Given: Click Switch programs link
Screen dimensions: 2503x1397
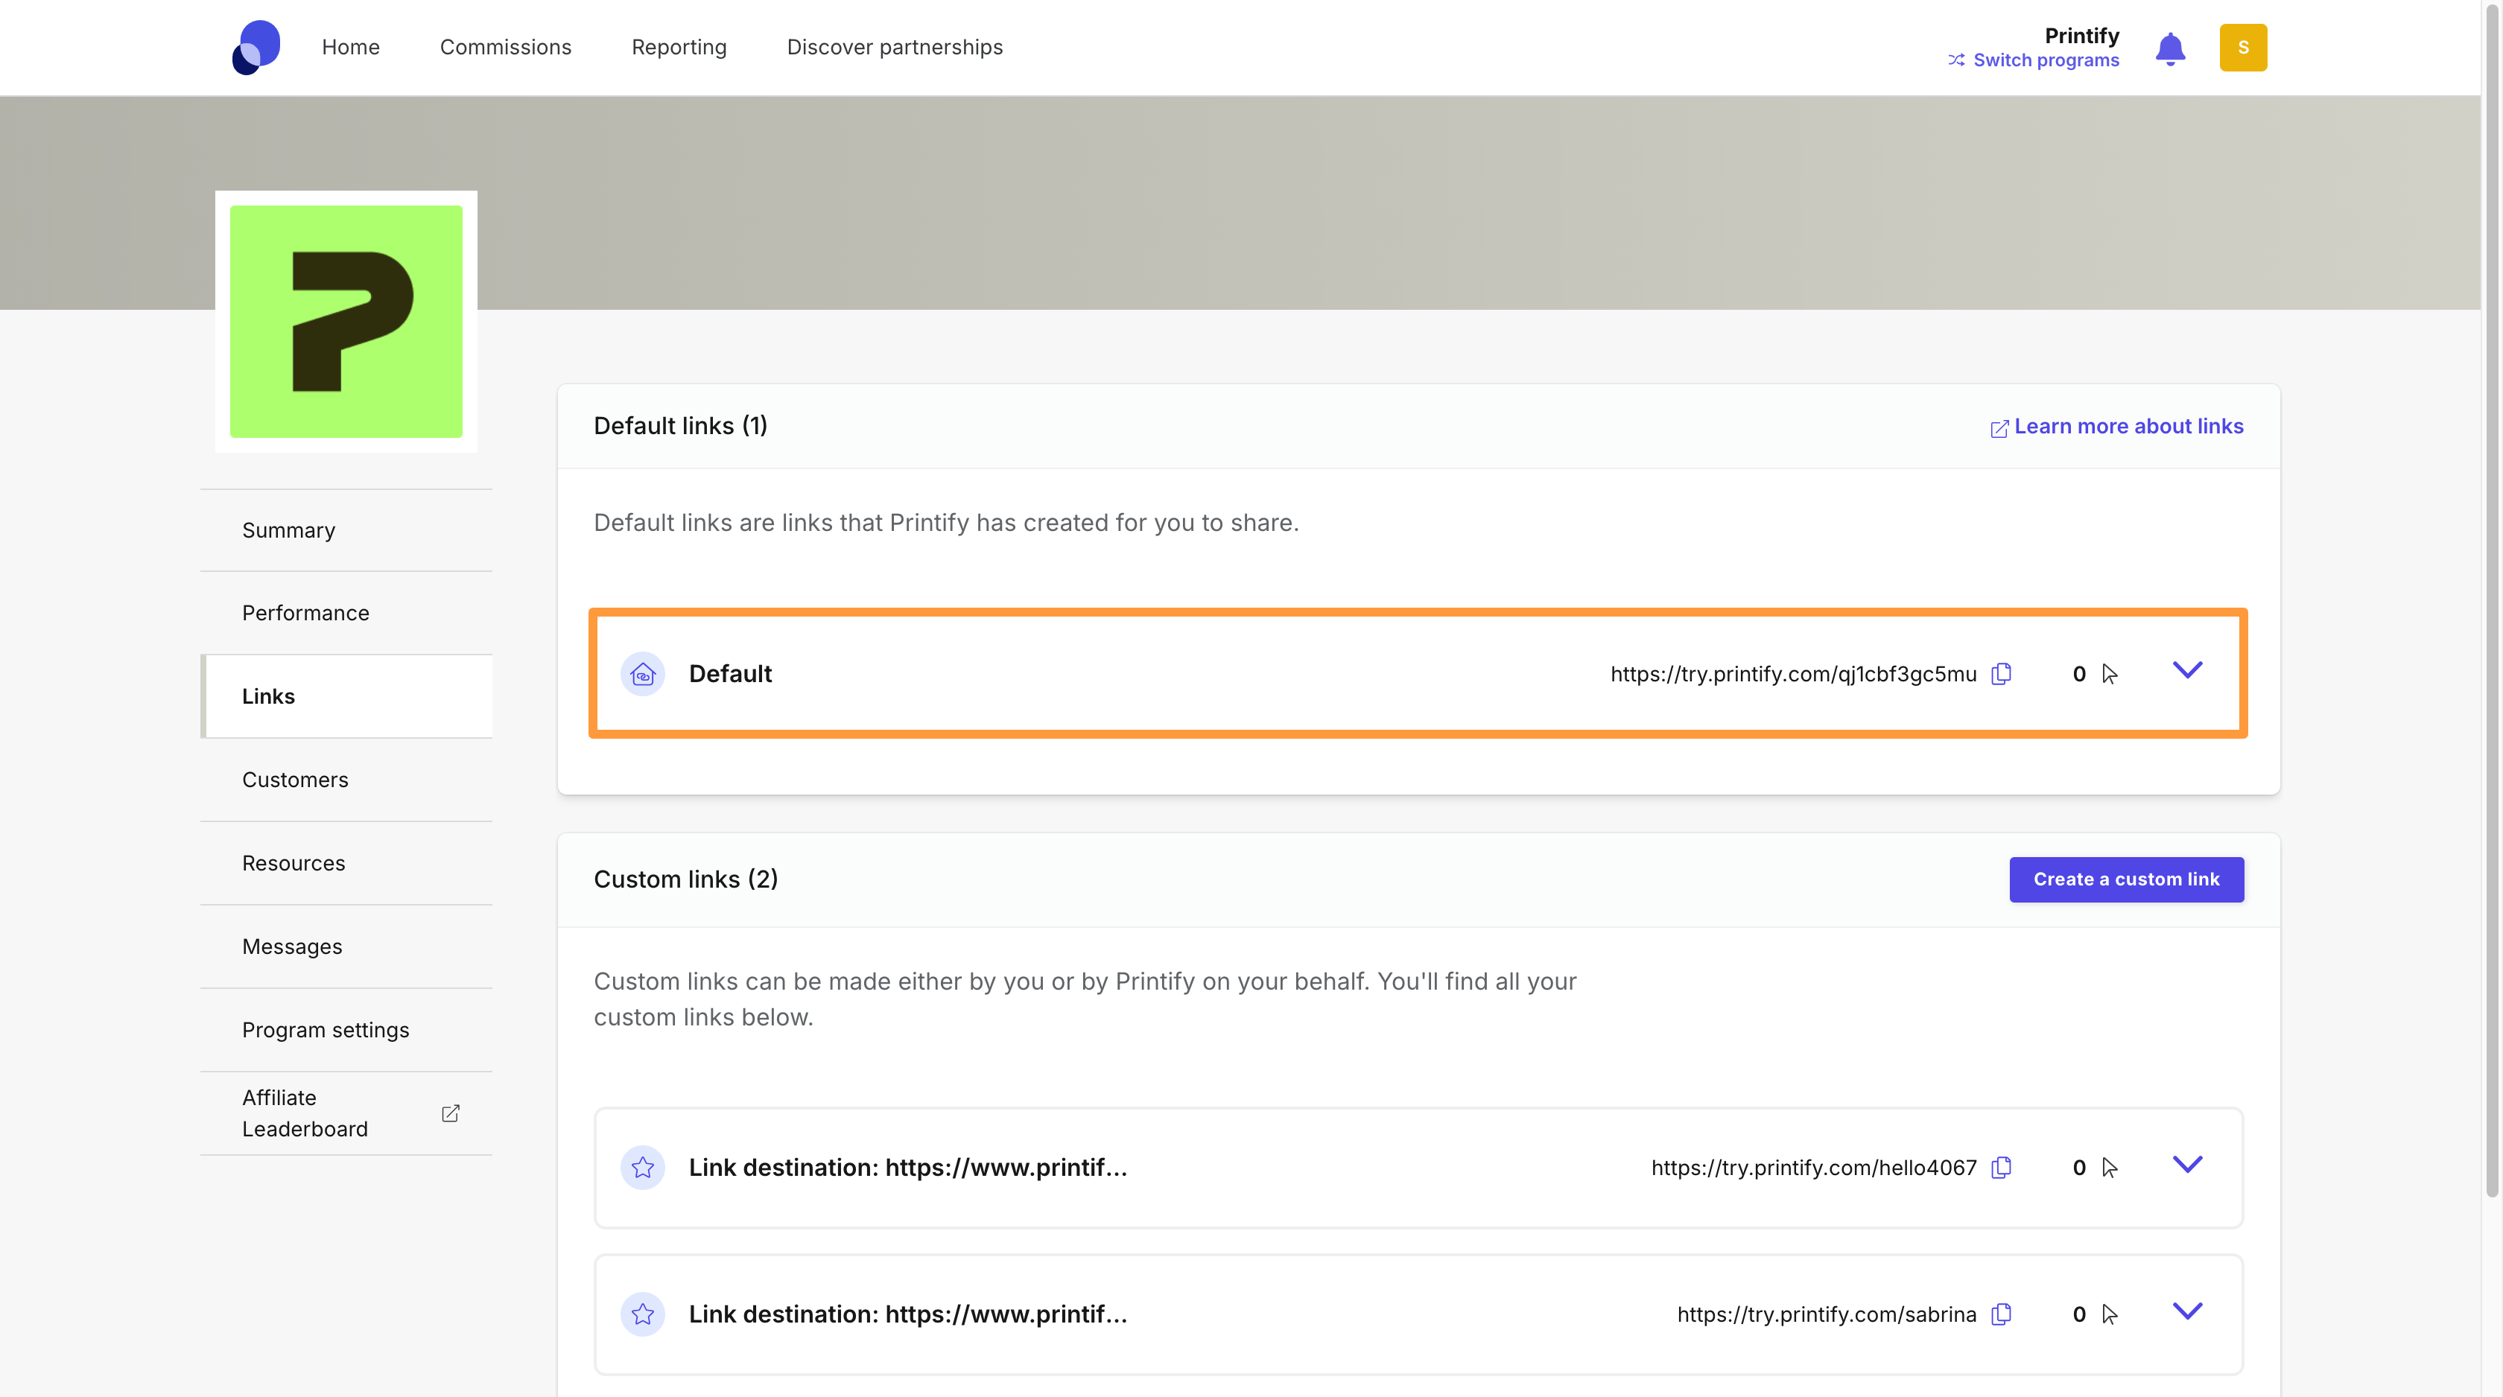Looking at the screenshot, I should pyautogui.click(x=2046, y=60).
